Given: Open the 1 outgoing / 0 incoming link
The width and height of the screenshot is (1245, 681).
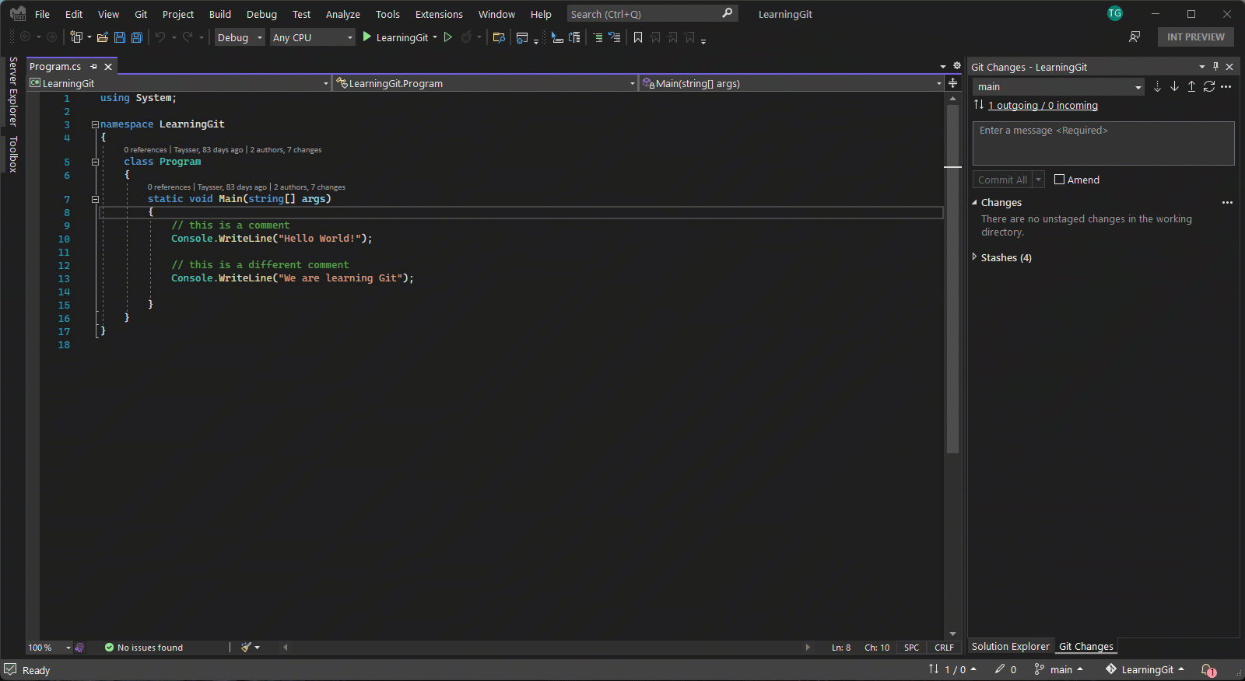Looking at the screenshot, I should pyautogui.click(x=1043, y=106).
